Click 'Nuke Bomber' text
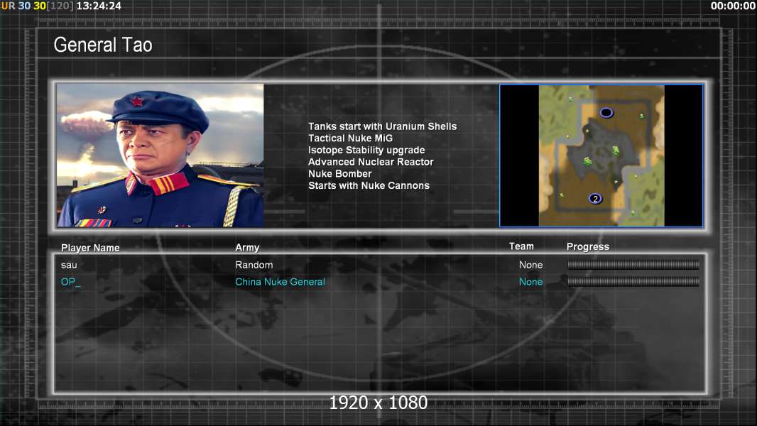The image size is (757, 426). (x=340, y=174)
